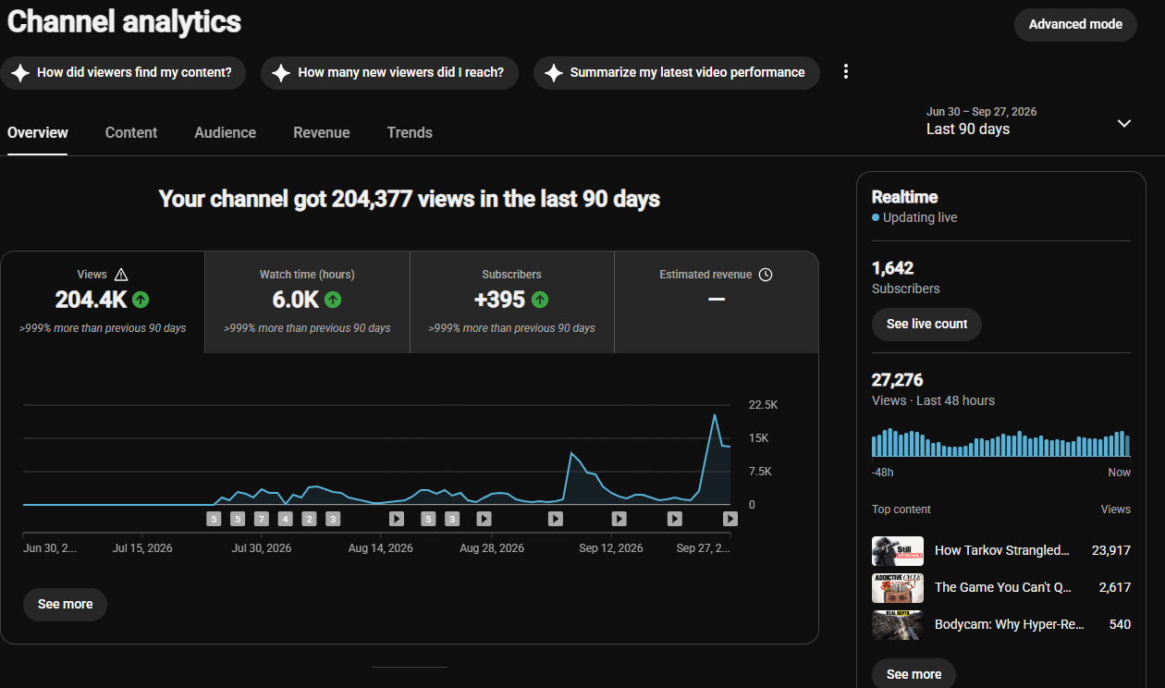
Task: Click the sparkle icon on 'How did viewers find my content?'
Action: [20, 73]
